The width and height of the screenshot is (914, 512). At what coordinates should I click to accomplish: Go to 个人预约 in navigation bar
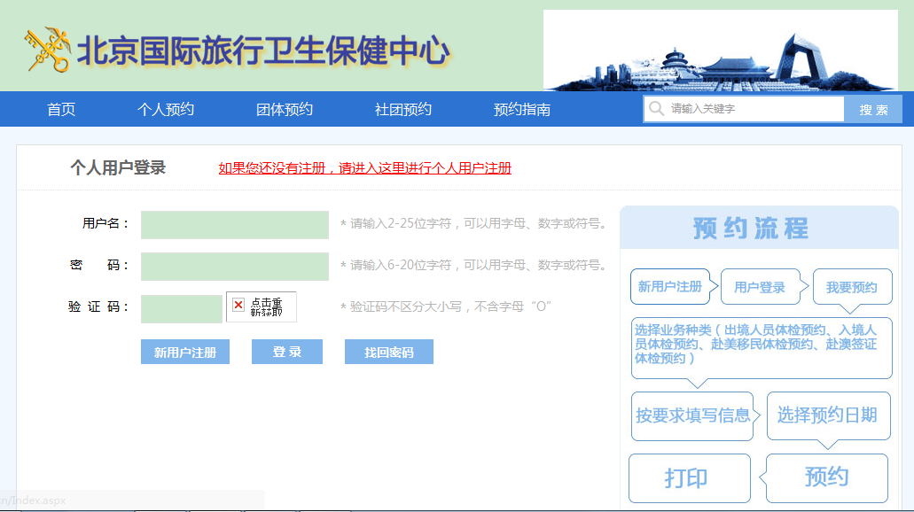point(166,110)
